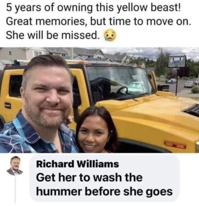Click the grey comment thread line under avatar
199x206 pixels.
point(15,190)
